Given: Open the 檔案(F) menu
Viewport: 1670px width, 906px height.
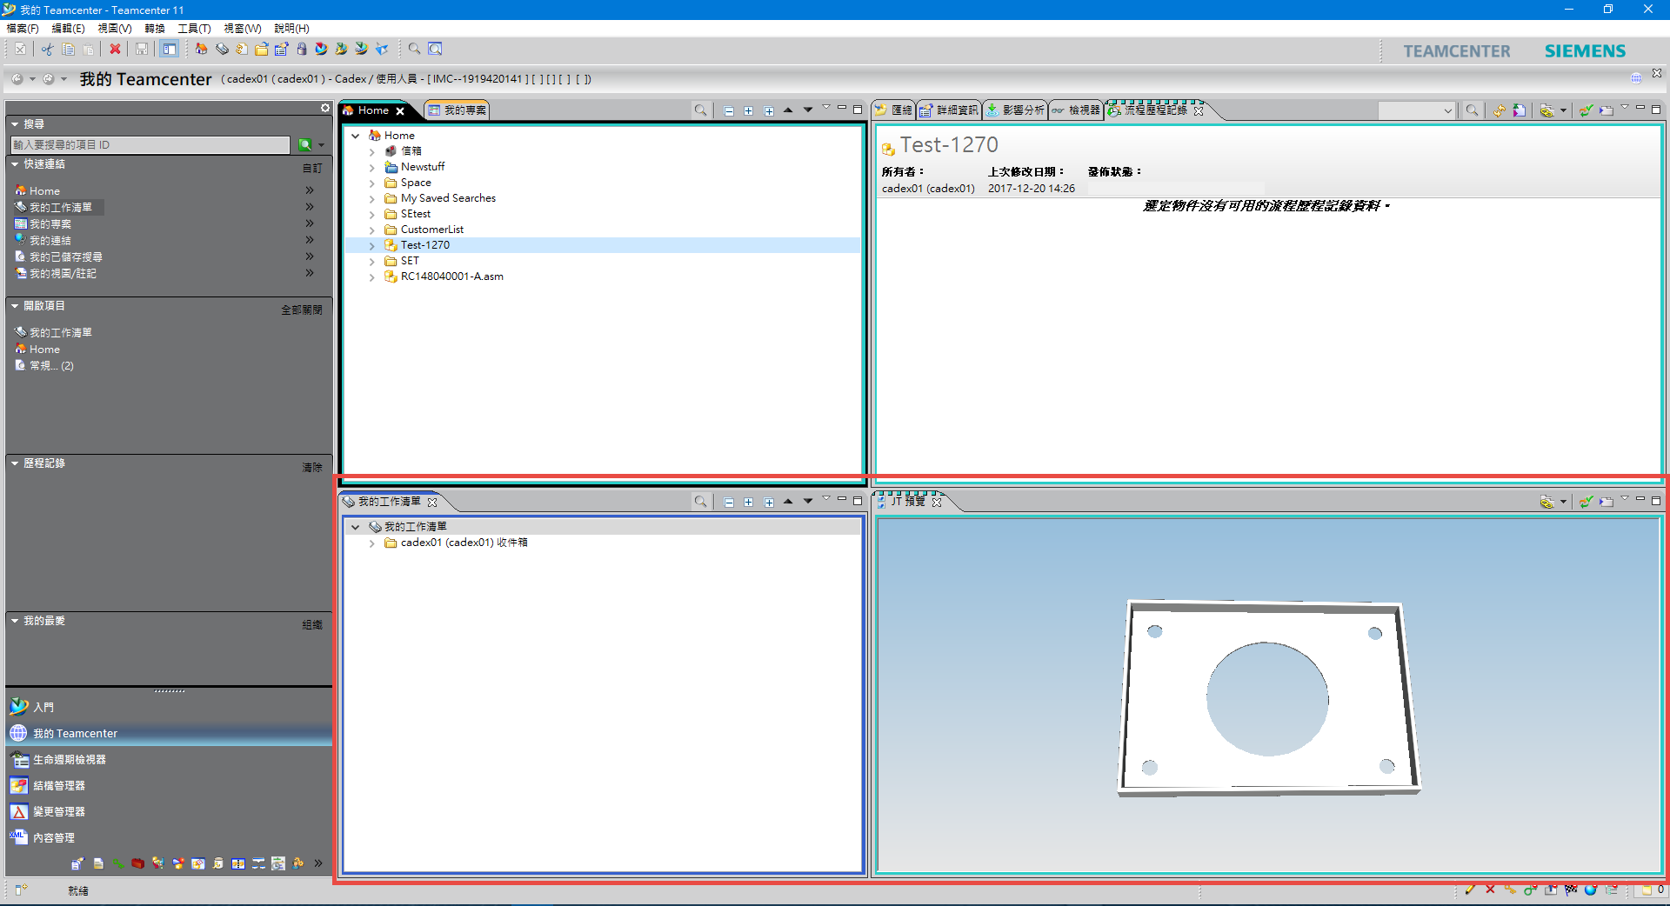Looking at the screenshot, I should point(23,29).
